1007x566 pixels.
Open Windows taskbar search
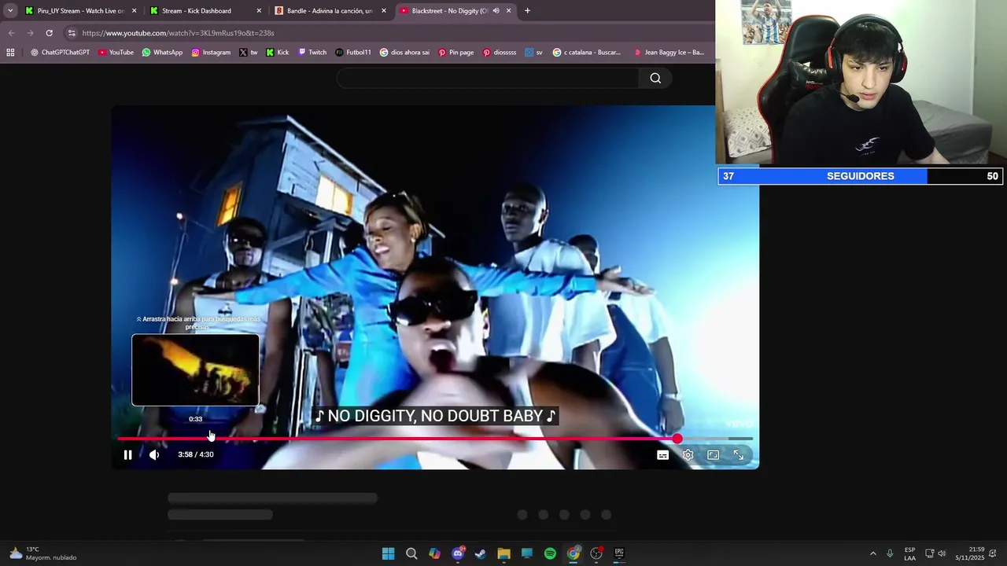point(411,553)
